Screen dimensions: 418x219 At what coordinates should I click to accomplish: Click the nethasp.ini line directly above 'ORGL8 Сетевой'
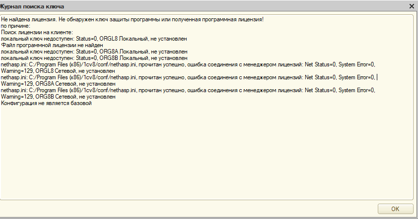(x=188, y=64)
